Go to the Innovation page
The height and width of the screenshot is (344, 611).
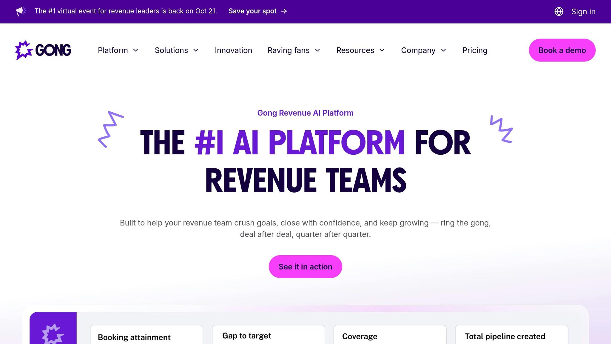233,50
